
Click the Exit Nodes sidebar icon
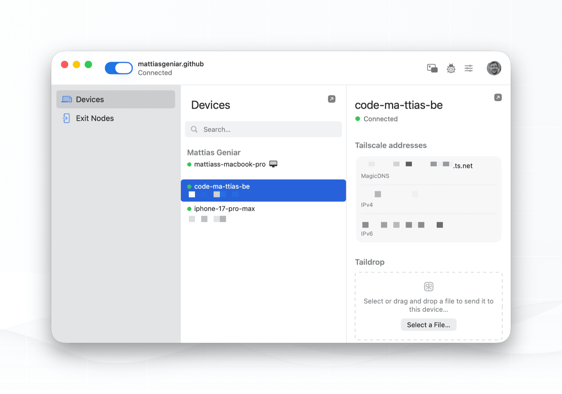point(66,118)
